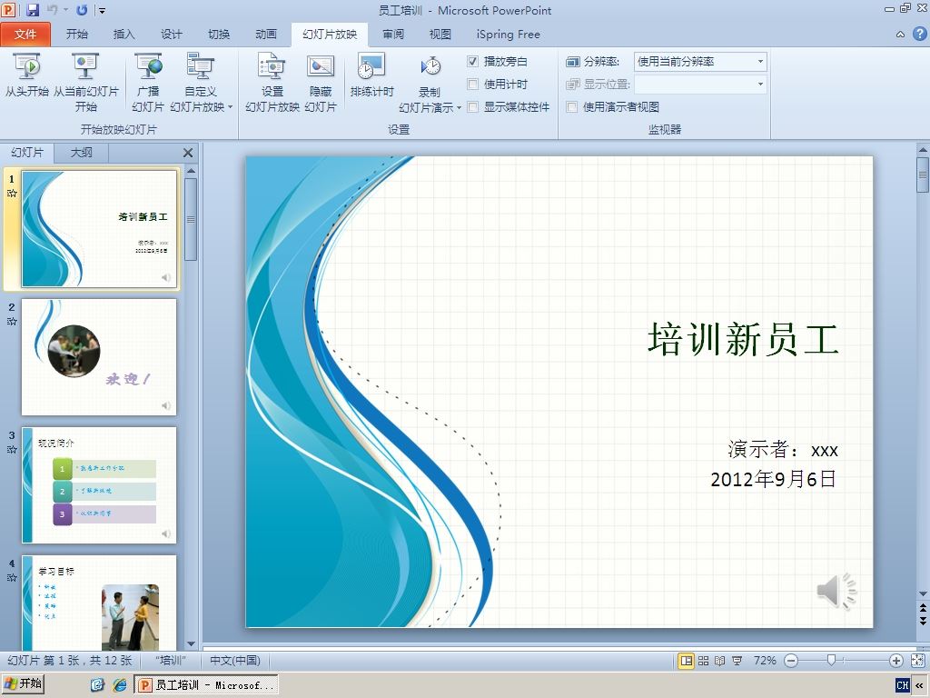Click language indicator 中文(中国) in status bar
This screenshot has height=698, width=930.
coord(235,661)
